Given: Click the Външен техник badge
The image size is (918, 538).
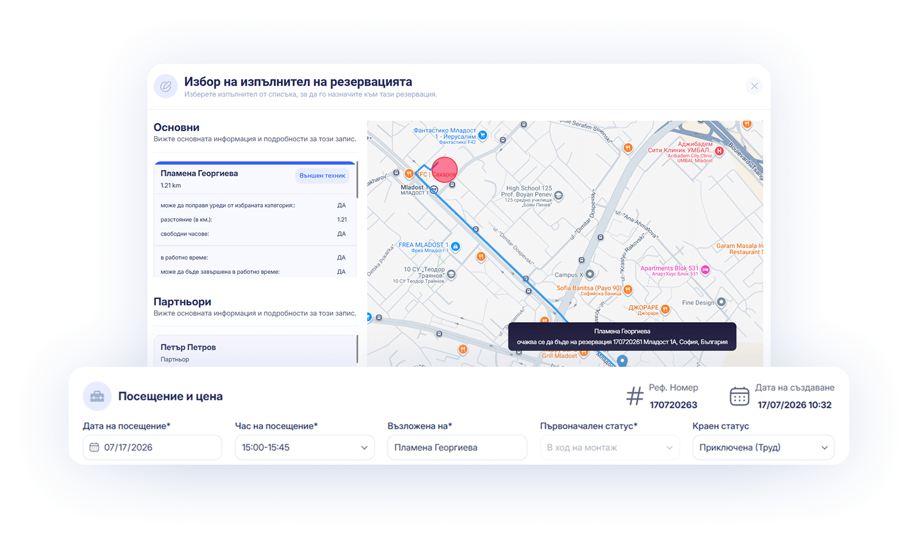Looking at the screenshot, I should point(322,176).
